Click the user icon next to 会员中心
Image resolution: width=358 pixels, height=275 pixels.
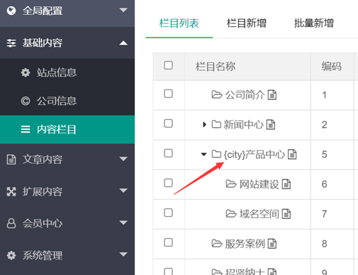[x=11, y=223]
